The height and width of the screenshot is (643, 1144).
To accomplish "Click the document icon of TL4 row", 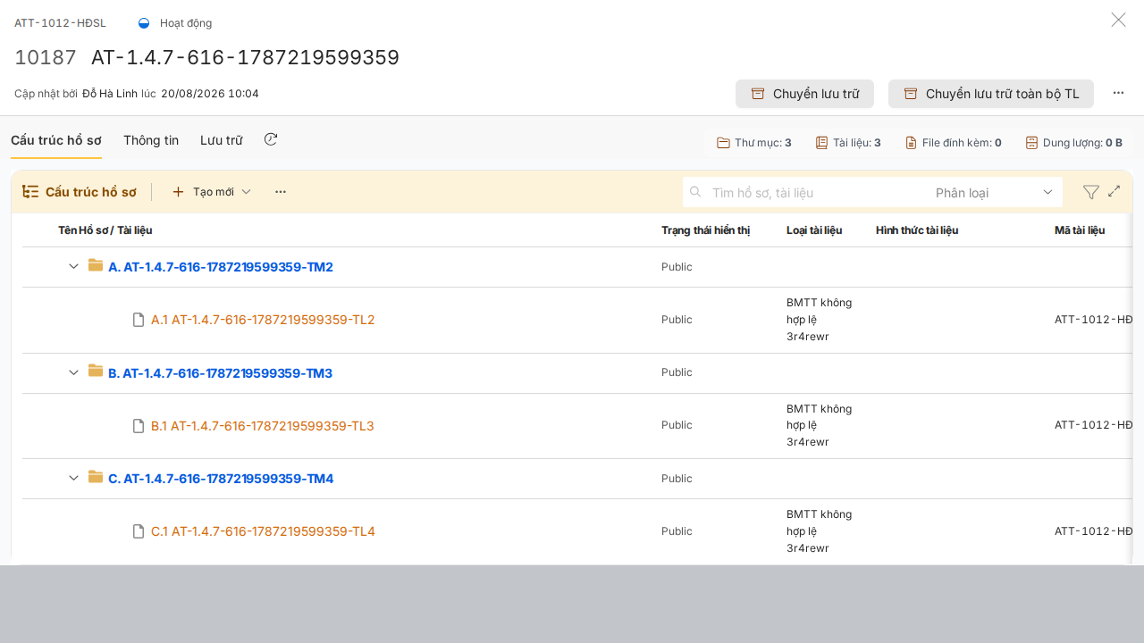I will (x=139, y=531).
